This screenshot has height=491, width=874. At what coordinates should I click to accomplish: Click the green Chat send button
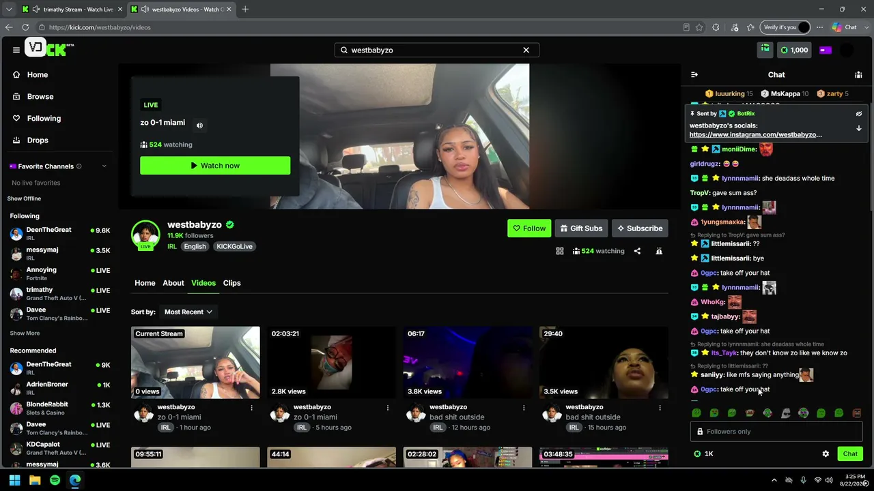[x=850, y=454]
